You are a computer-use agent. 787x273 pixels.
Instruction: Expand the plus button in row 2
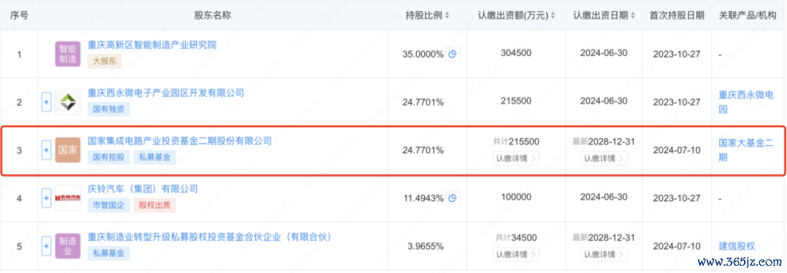click(46, 103)
